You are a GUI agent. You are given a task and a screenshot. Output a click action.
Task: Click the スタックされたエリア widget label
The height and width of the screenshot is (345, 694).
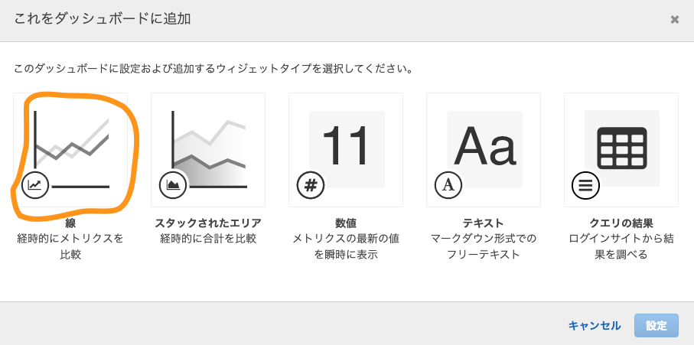(x=208, y=223)
